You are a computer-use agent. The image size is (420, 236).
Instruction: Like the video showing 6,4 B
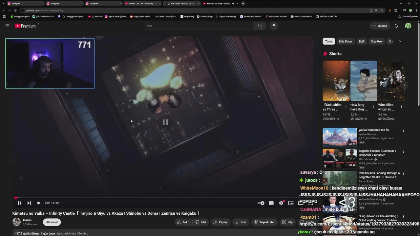click(183, 222)
